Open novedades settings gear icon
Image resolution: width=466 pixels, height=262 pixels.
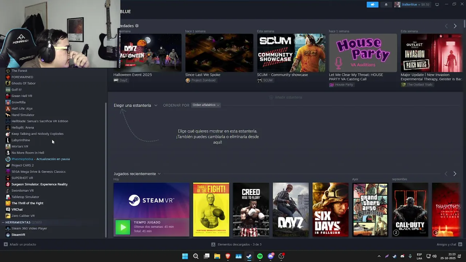click(137, 26)
